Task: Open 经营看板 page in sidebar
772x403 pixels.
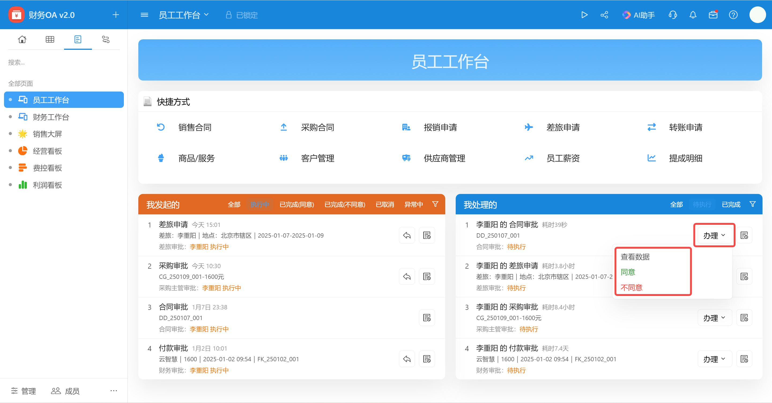Action: pos(64,151)
